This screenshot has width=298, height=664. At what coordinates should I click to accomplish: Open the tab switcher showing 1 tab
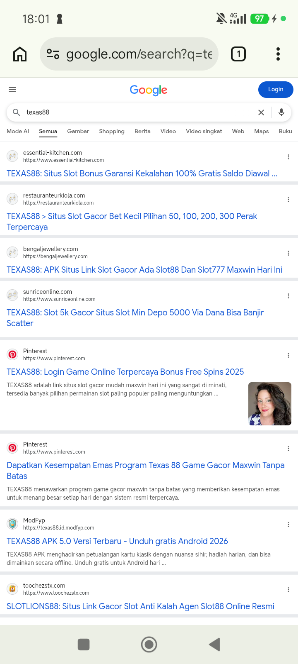[238, 54]
